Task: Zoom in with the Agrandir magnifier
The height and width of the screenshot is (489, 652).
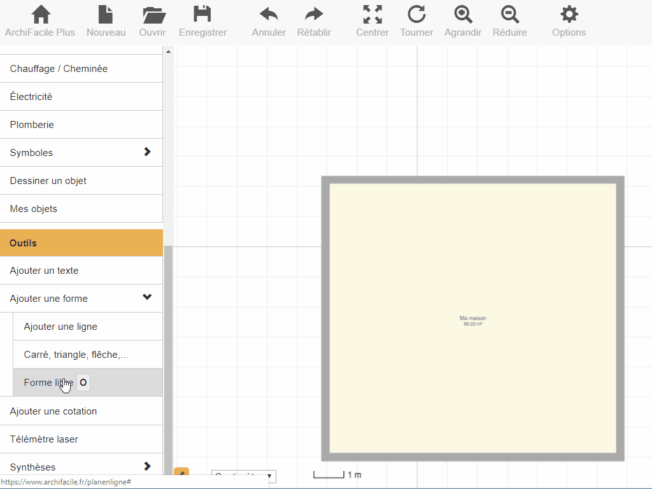Action: tap(463, 15)
